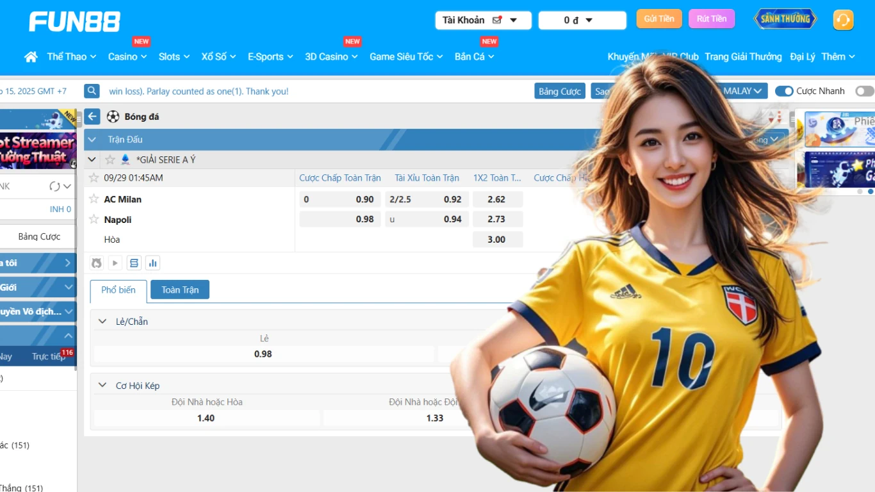
Task: Toggle the Cược Nhanh quick bet switch
Action: click(784, 90)
